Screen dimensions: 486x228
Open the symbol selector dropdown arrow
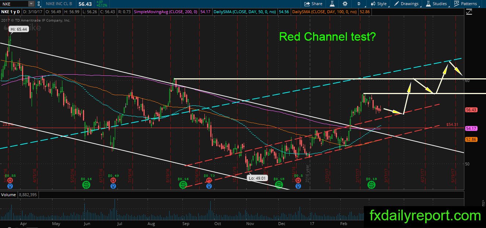(32, 4)
